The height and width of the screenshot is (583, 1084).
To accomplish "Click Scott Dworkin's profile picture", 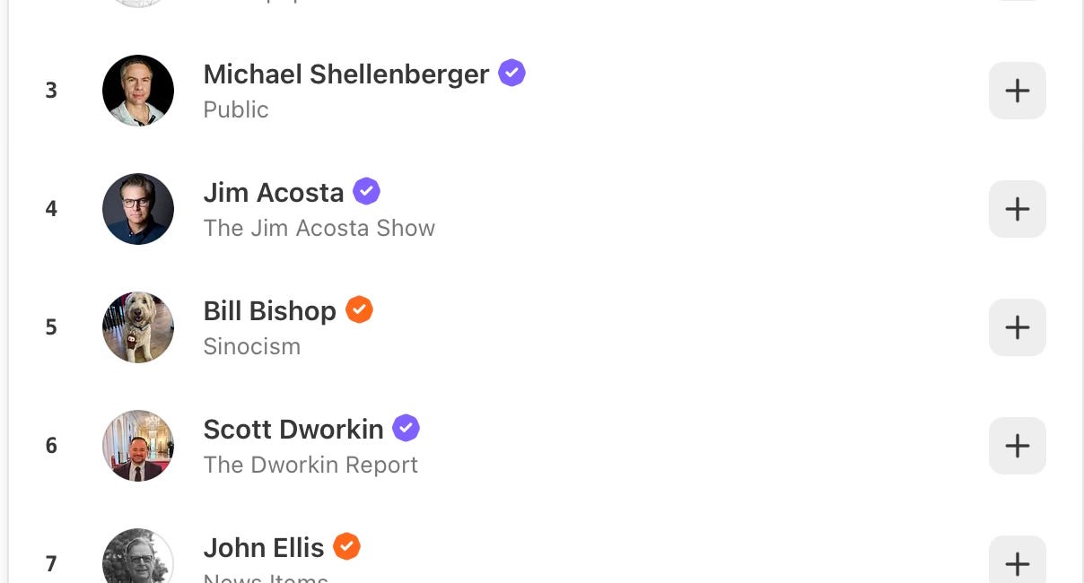I will pyautogui.click(x=138, y=446).
